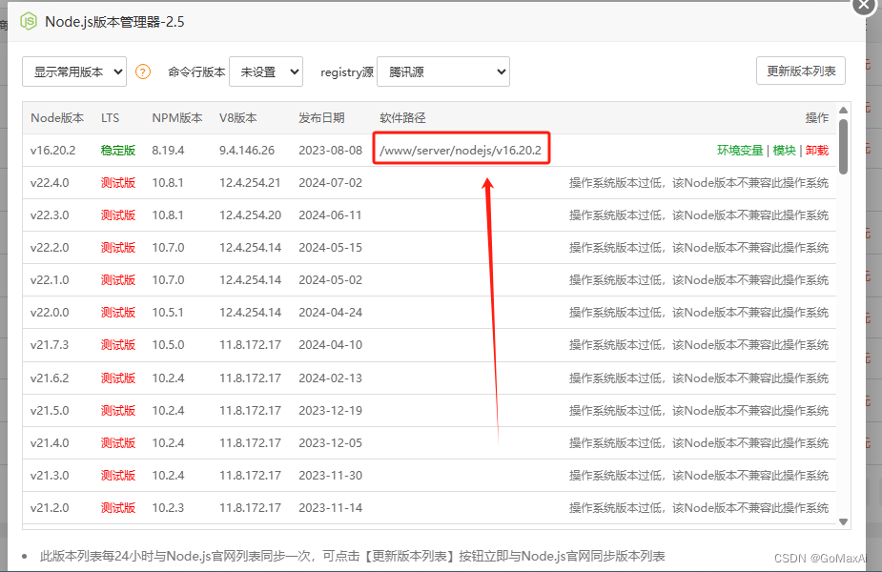The height and width of the screenshot is (572, 882).
Task: Select the v21.3.0 version cell
Action: [x=50, y=476]
